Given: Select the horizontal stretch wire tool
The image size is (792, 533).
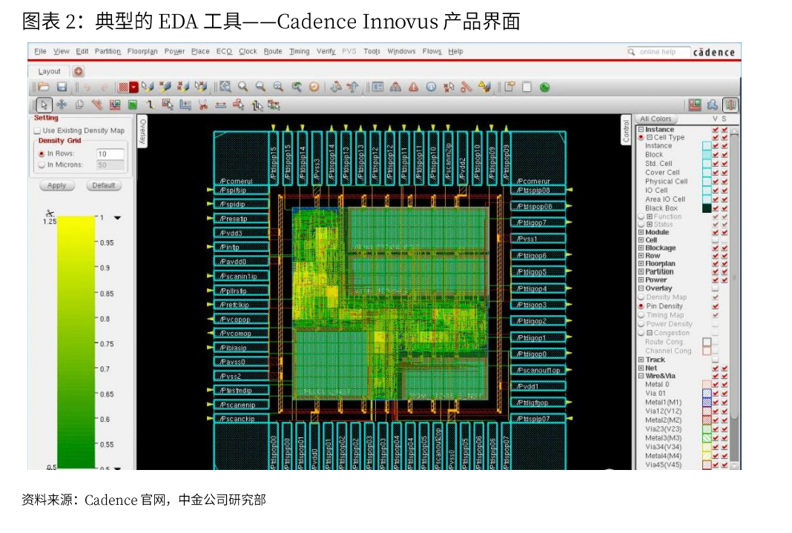Looking at the screenshot, I should (x=221, y=105).
